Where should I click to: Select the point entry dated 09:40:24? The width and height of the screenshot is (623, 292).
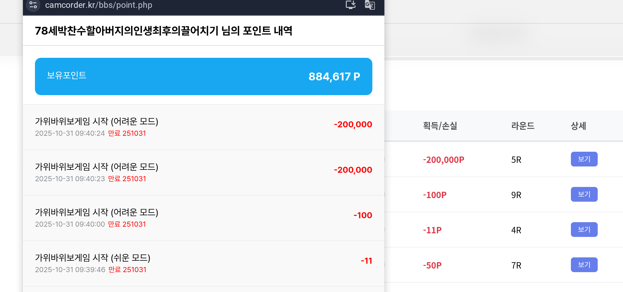click(x=203, y=127)
